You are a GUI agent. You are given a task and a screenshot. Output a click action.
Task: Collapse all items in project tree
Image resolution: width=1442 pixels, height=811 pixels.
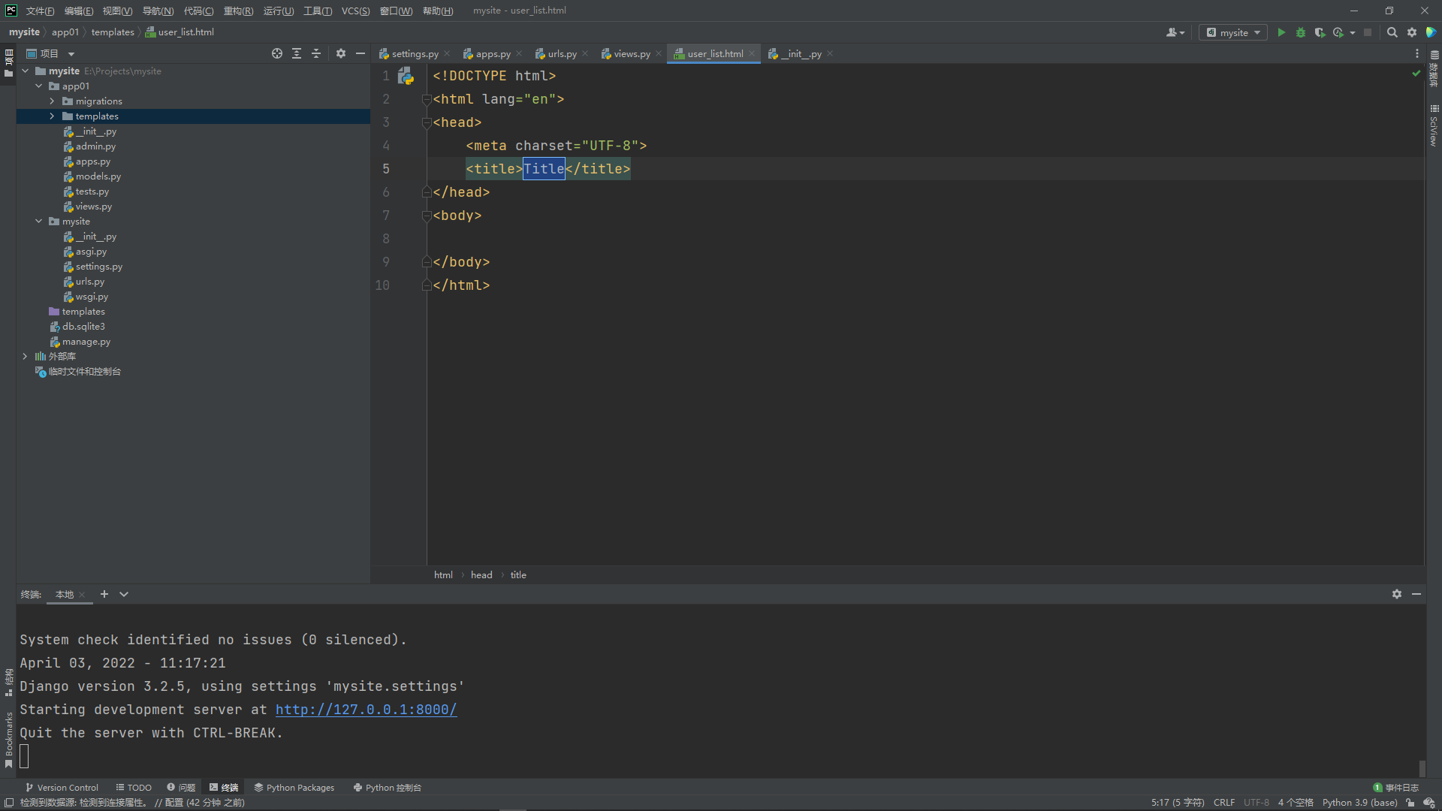pyautogui.click(x=316, y=53)
